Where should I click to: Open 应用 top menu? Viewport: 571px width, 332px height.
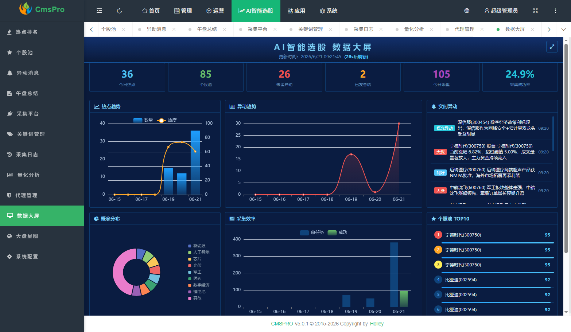tap(296, 11)
